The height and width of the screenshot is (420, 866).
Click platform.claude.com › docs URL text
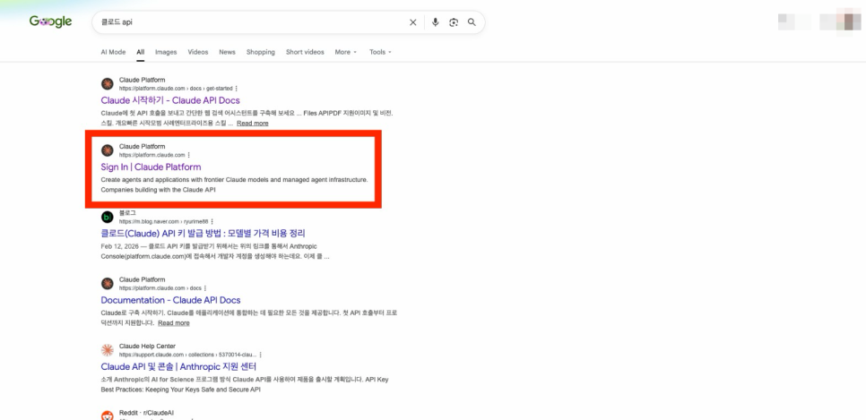coord(160,288)
